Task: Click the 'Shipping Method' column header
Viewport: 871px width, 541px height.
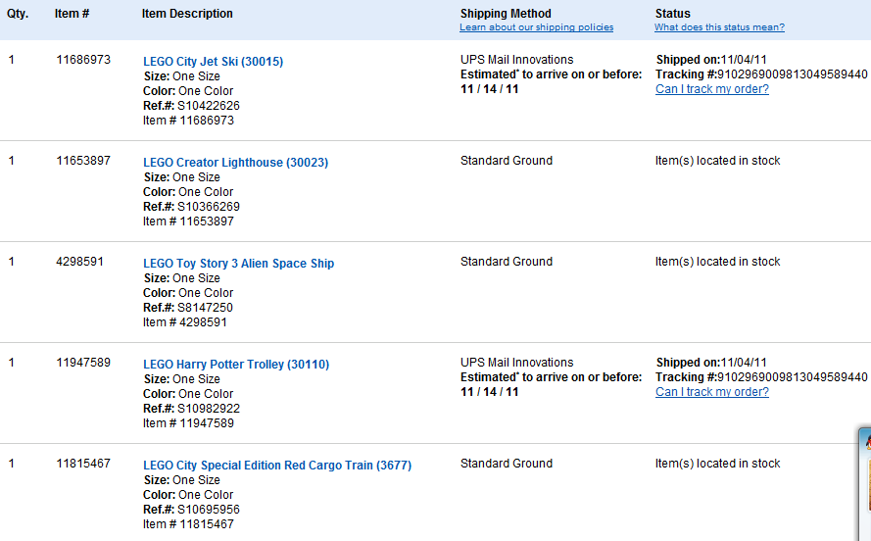Action: tap(506, 14)
